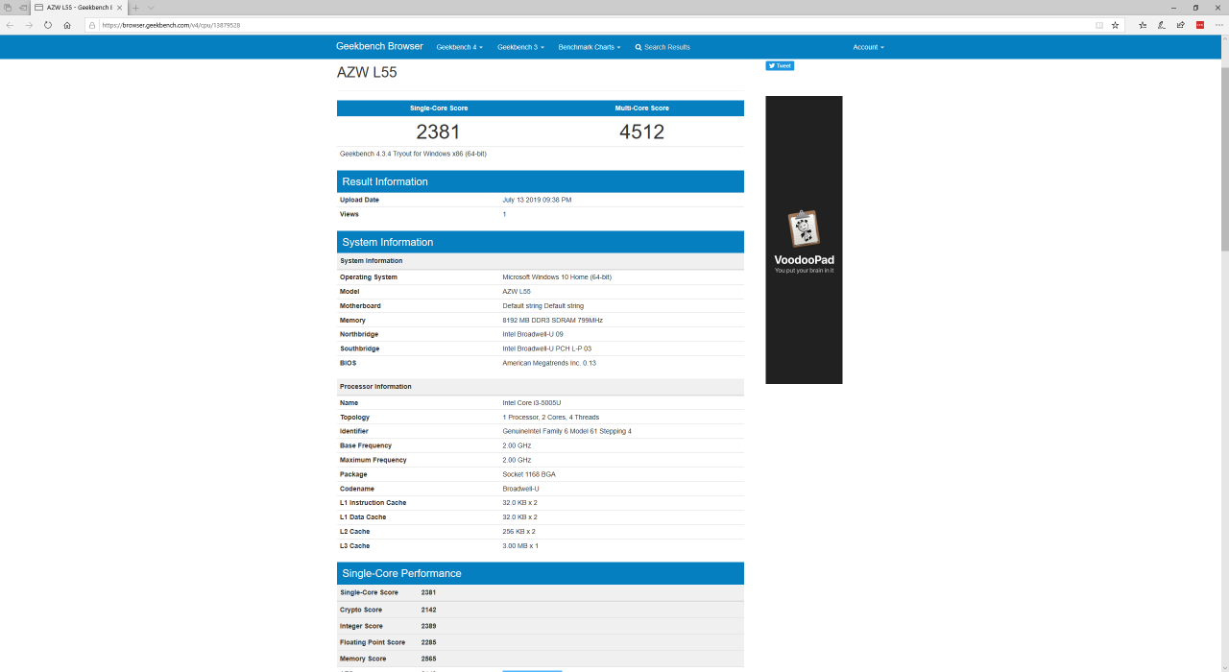Viewport: 1229px width, 672px height.
Task: Expand the Account dropdown menu
Action: pyautogui.click(x=868, y=47)
